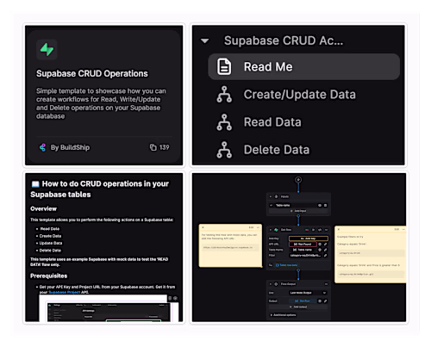The width and height of the screenshot is (431, 347).
Task: Click the 'Read Data' bullet in the readme
Action: point(49,229)
